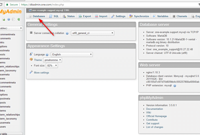Open the Language dropdown showing English
200x135 pixels.
(x=72, y=54)
